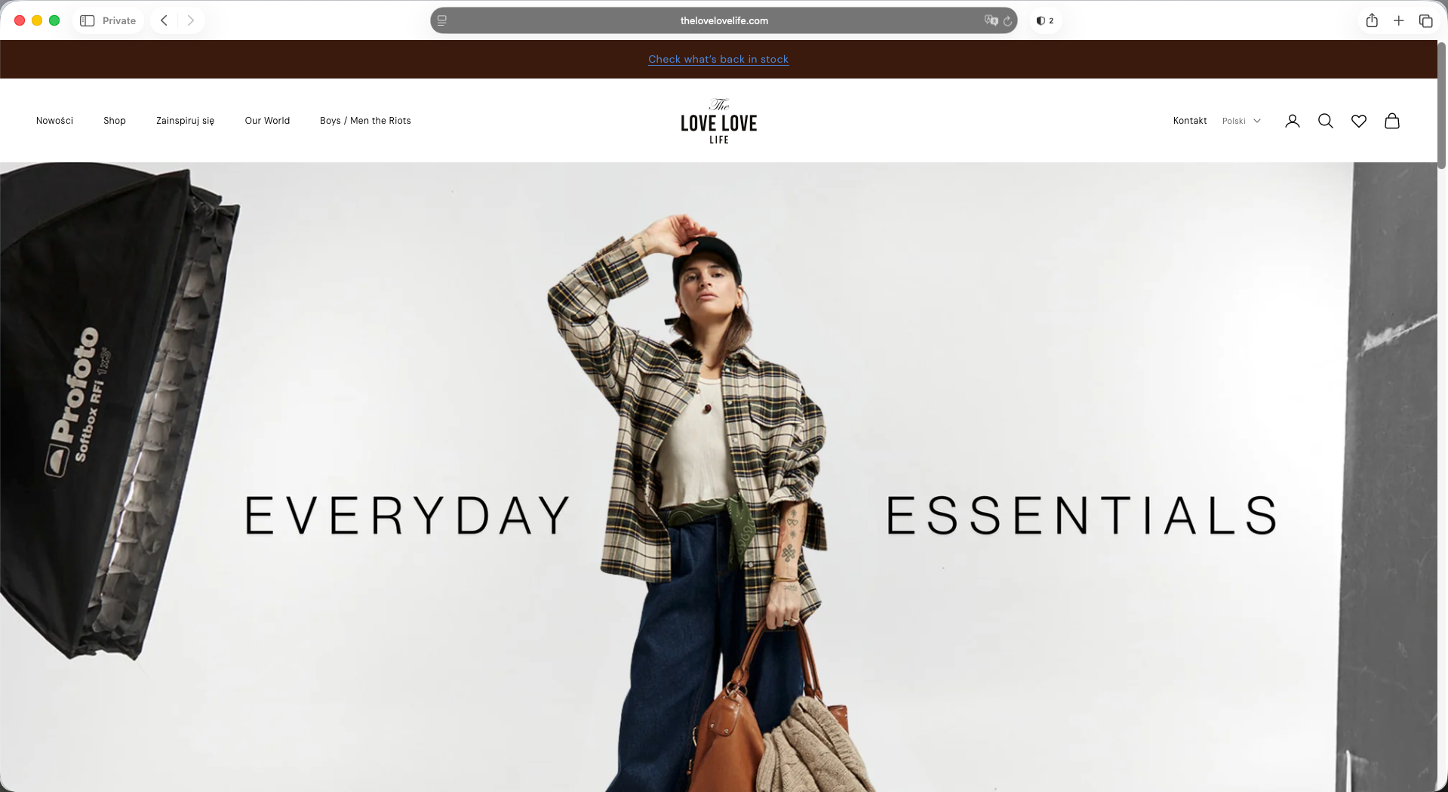This screenshot has height=792, width=1448.
Task: Open privacy shield extension badge
Action: pyautogui.click(x=1045, y=20)
